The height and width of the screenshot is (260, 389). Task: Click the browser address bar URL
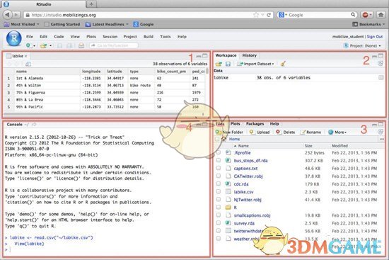pyautogui.click(x=64, y=15)
